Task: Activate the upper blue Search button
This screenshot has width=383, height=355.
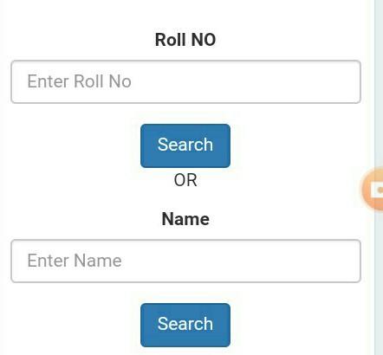Action: tap(185, 145)
